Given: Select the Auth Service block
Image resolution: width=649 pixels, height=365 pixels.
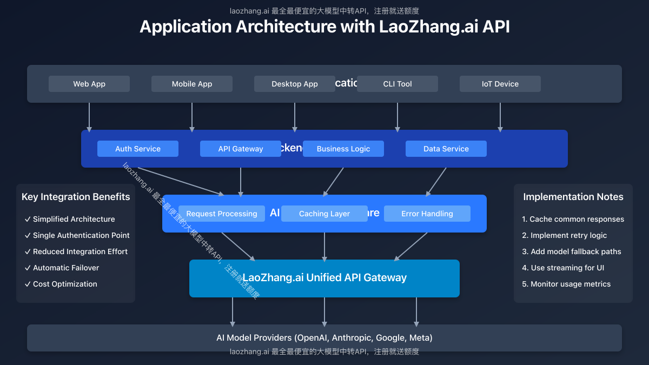Looking at the screenshot, I should [138, 149].
